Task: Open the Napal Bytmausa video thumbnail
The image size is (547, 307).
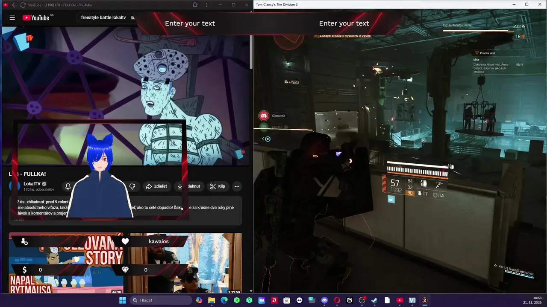Action: pyautogui.click(x=66, y=263)
